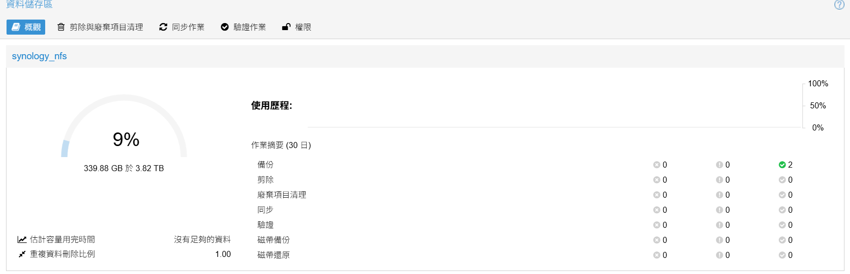Viewport: 850px width, 274px height.
Task: Open the 剪除與廢棄項目清理 tab
Action: pyautogui.click(x=100, y=27)
